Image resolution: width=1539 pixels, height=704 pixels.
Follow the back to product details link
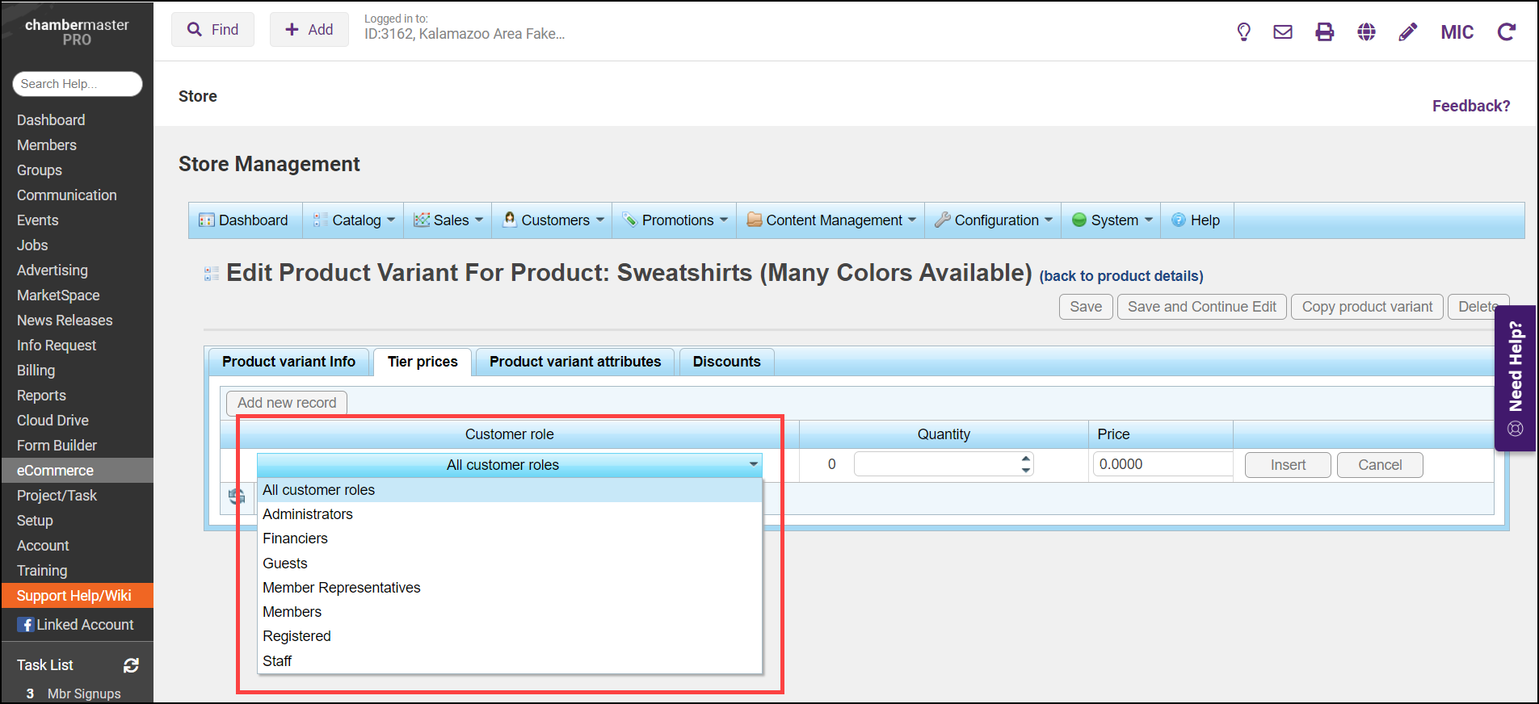click(x=1121, y=276)
